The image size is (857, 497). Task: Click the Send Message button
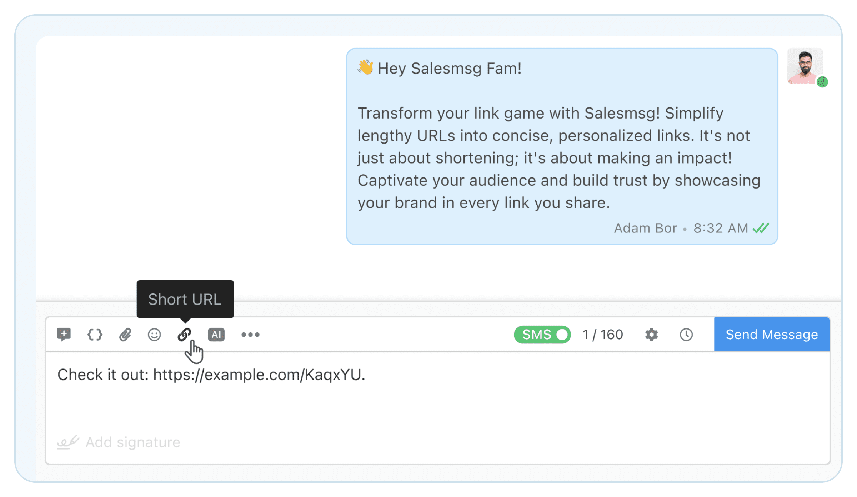(771, 334)
